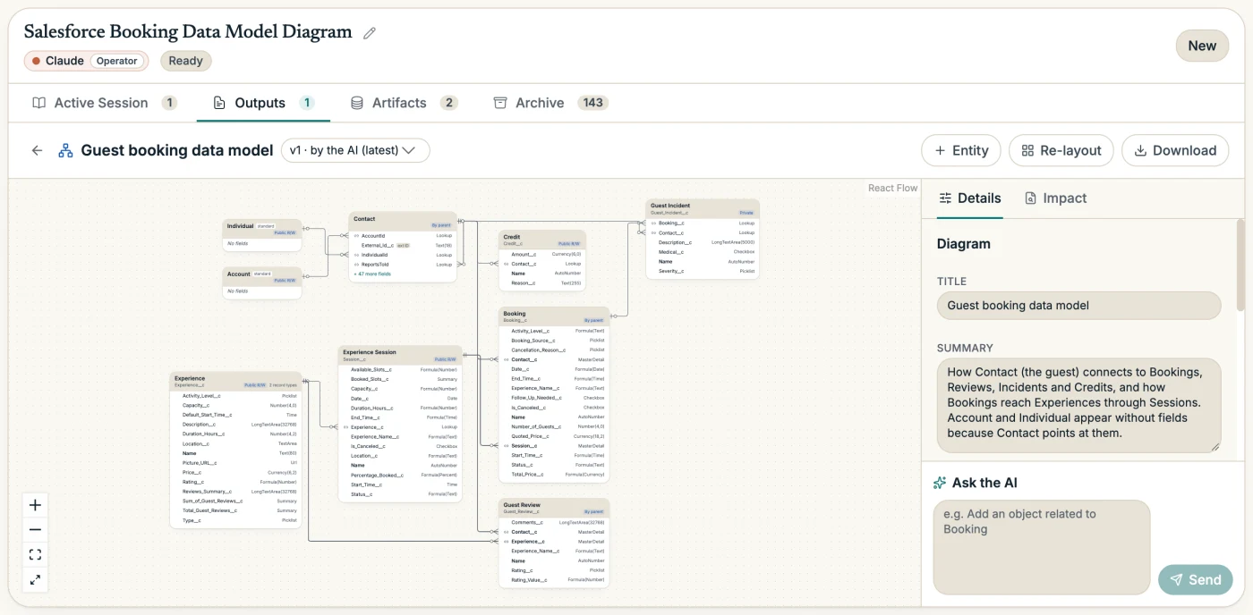
Task: Add a new Entity
Action: 961,150
